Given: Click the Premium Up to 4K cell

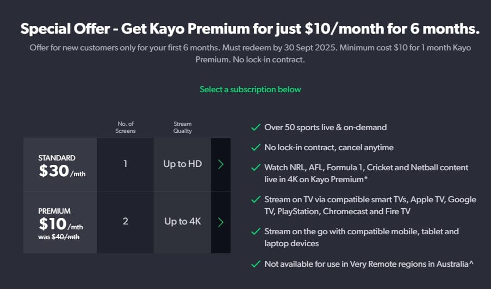Looking at the screenshot, I should 183,222.
